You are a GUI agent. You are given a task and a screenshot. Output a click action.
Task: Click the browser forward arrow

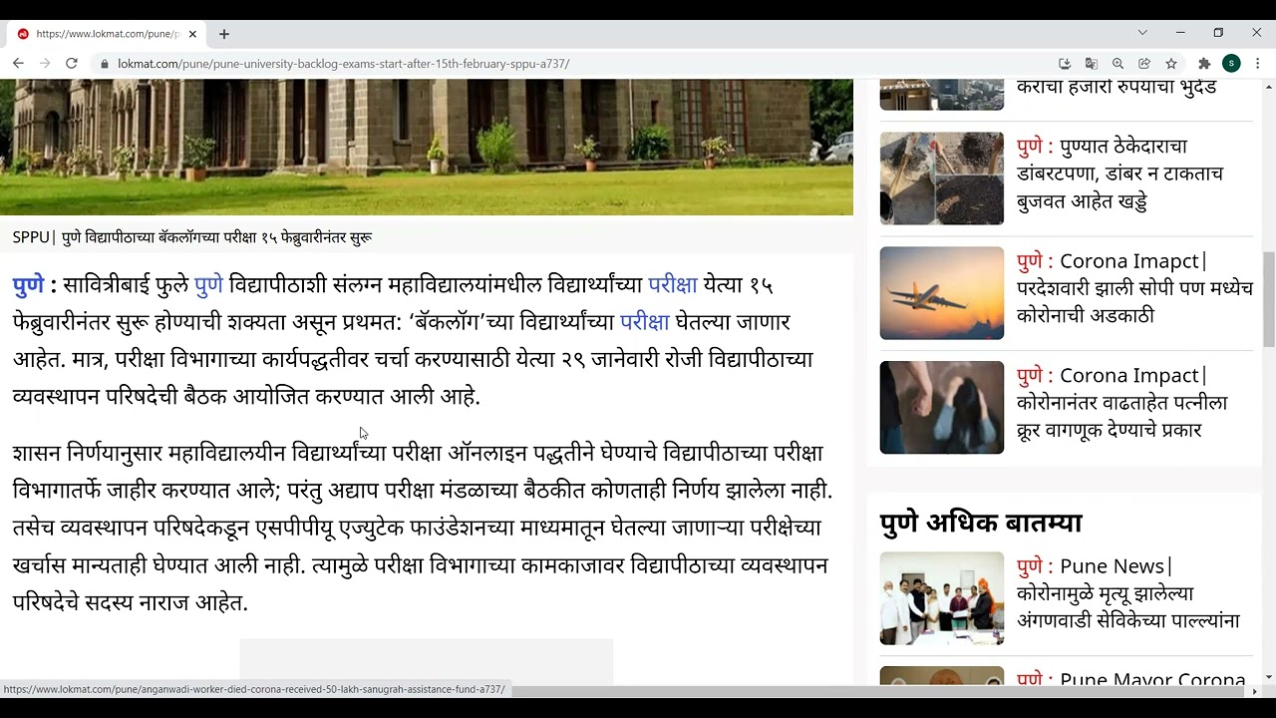pos(45,63)
